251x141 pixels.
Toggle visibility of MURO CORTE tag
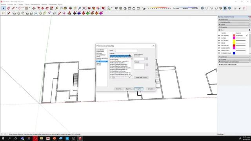[219, 48]
